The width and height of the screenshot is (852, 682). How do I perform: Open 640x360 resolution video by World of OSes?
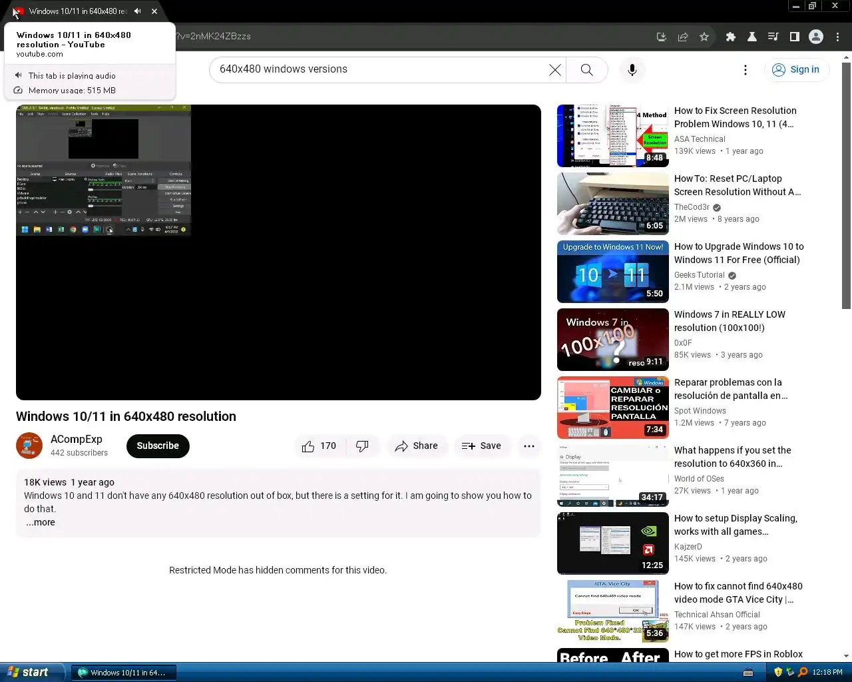733,457
